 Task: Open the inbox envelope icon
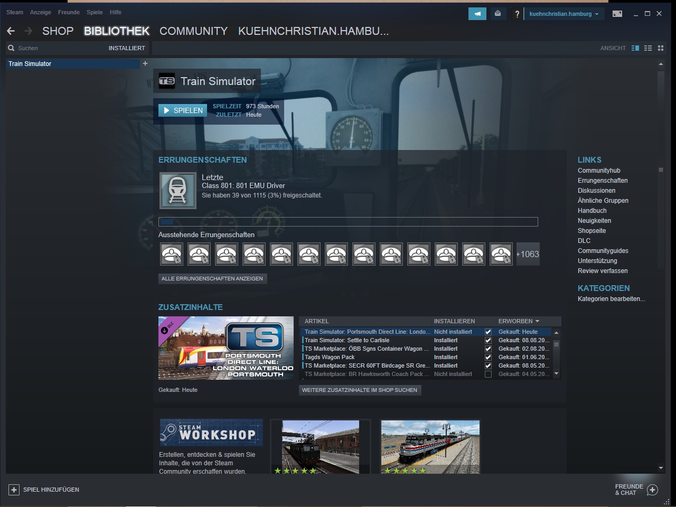point(497,14)
